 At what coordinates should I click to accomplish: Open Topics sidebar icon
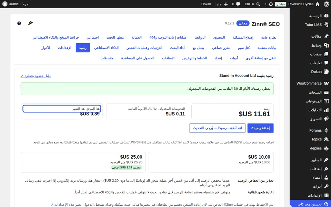[327, 139]
